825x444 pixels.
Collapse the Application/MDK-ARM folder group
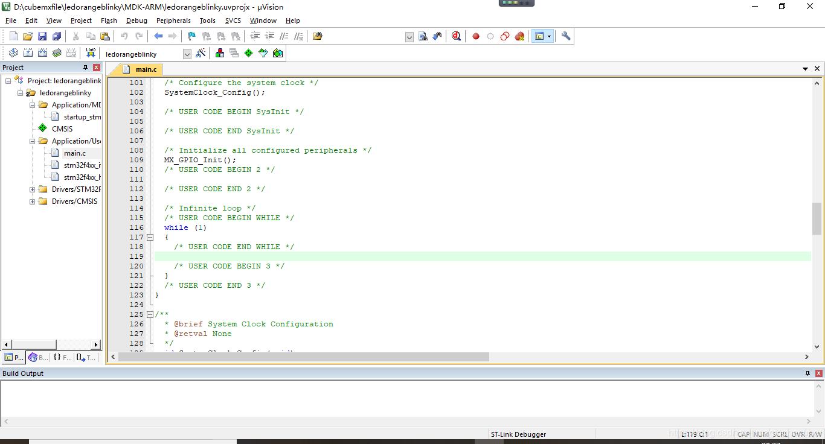pos(33,105)
